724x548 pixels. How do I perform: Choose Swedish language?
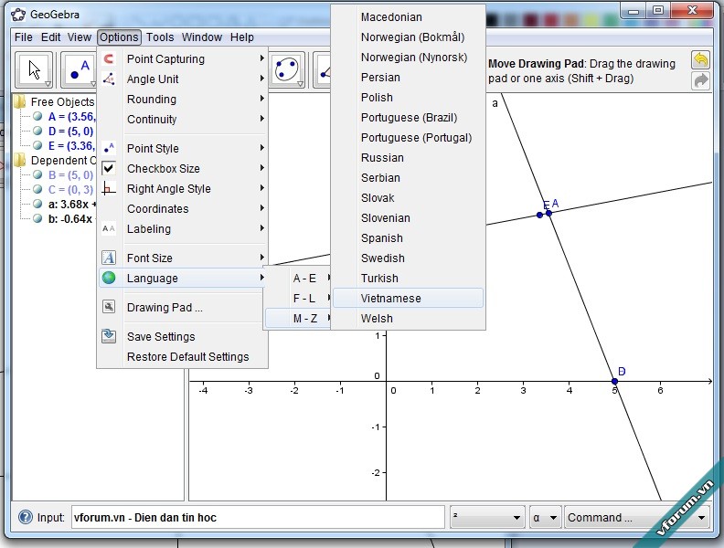(x=409, y=258)
